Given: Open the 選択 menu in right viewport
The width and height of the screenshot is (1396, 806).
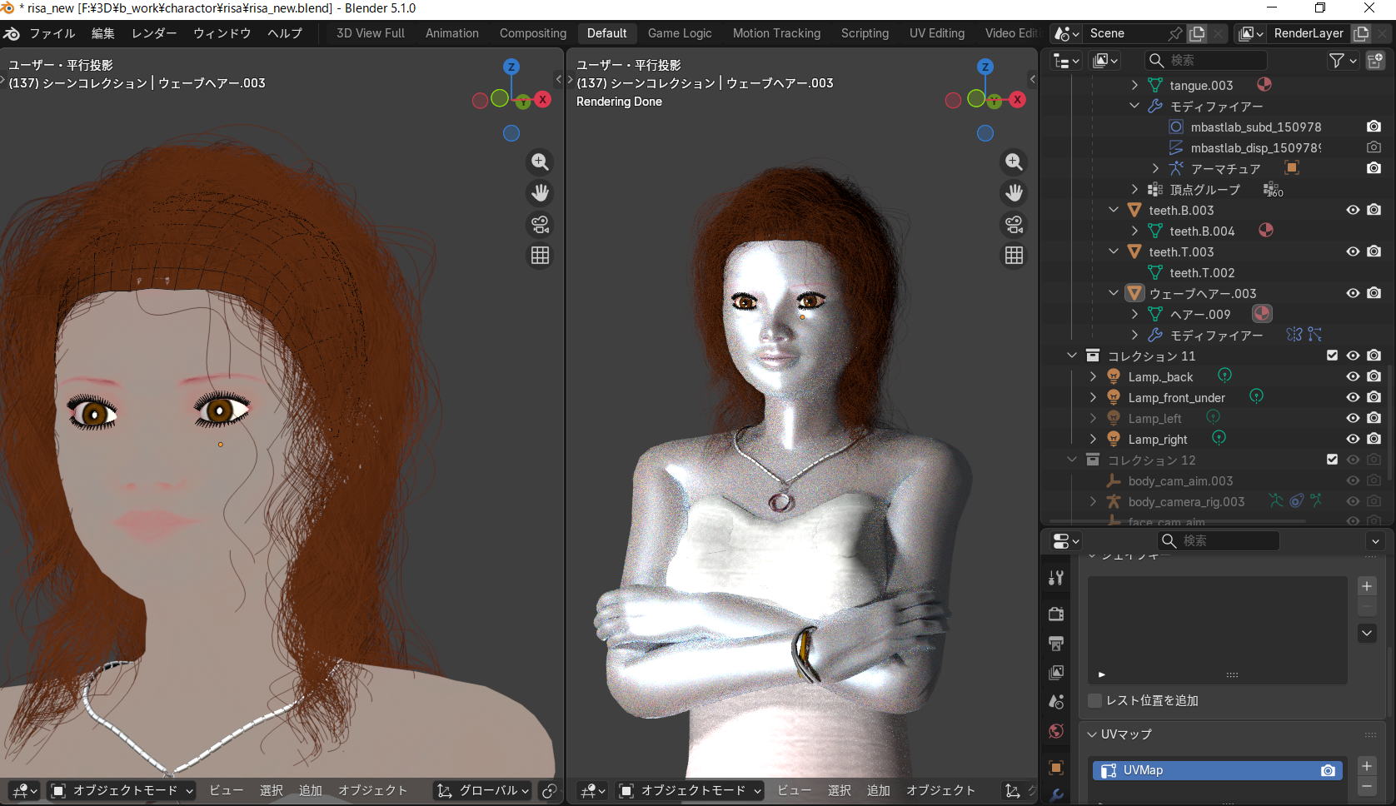Looking at the screenshot, I should (839, 790).
